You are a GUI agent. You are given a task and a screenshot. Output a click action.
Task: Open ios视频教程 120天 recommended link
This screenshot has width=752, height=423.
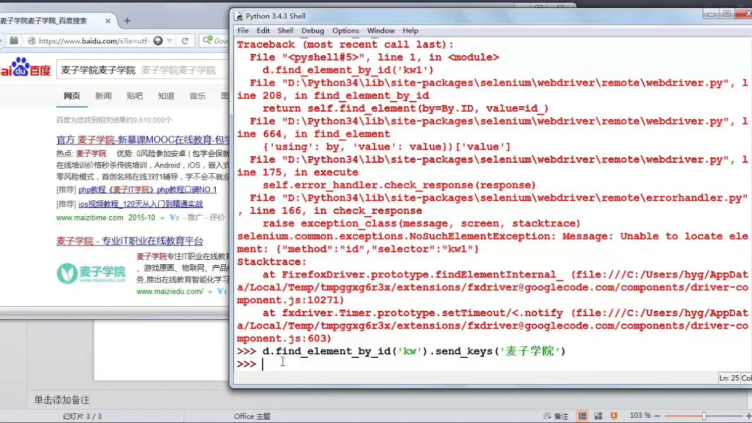pyautogui.click(x=140, y=204)
